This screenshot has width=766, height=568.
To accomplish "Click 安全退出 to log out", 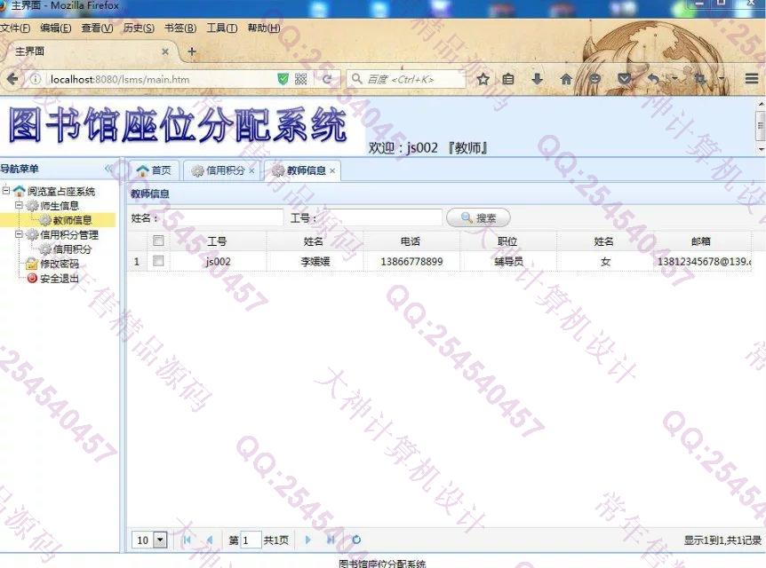I will tap(60, 279).
